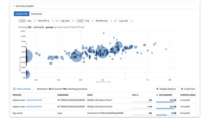This screenshot has height=118, width=210.
Task: Open the x-axis Log scale dropdown
Action: tap(67, 21)
